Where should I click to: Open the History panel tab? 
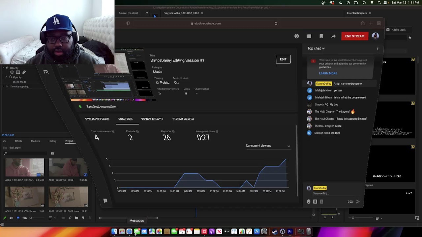(x=52, y=141)
